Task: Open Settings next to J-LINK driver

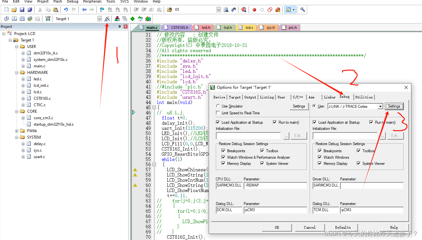Action: (x=394, y=106)
